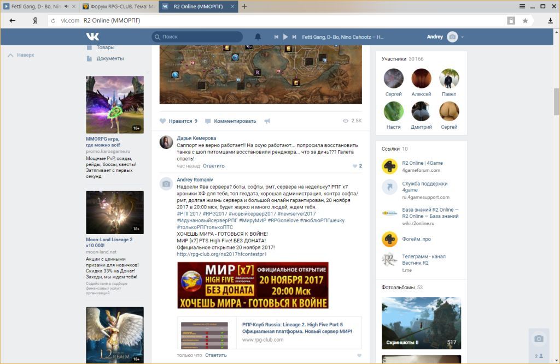Like Andrey Romaniv comment with heart
The width and height of the screenshot is (560, 364).
359,355
